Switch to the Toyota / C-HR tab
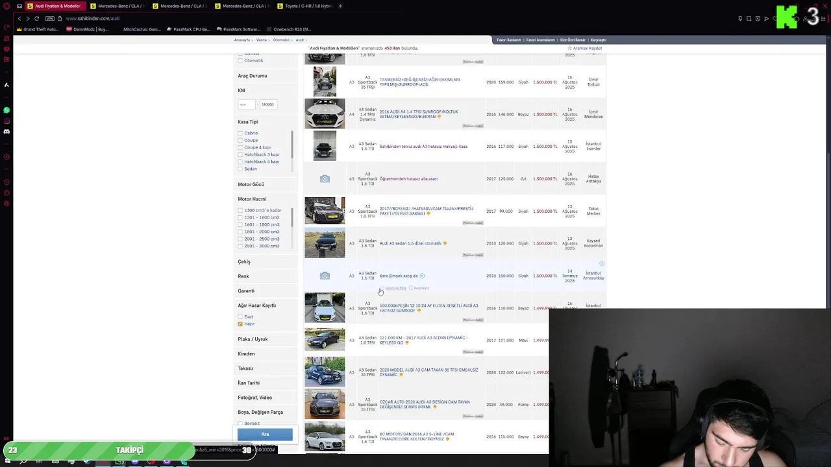This screenshot has height=467, width=831. point(305,6)
